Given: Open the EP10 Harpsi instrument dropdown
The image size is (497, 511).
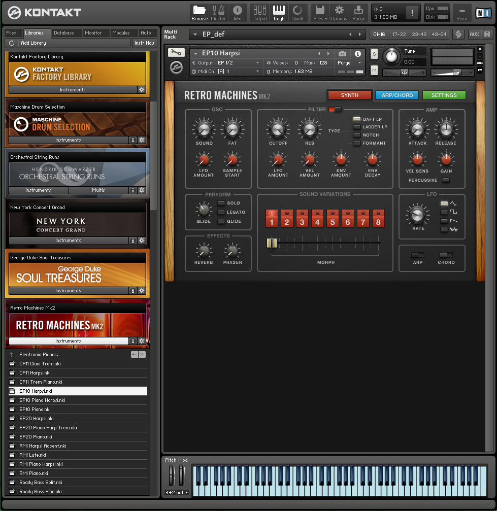Looking at the screenshot, I should [195, 53].
